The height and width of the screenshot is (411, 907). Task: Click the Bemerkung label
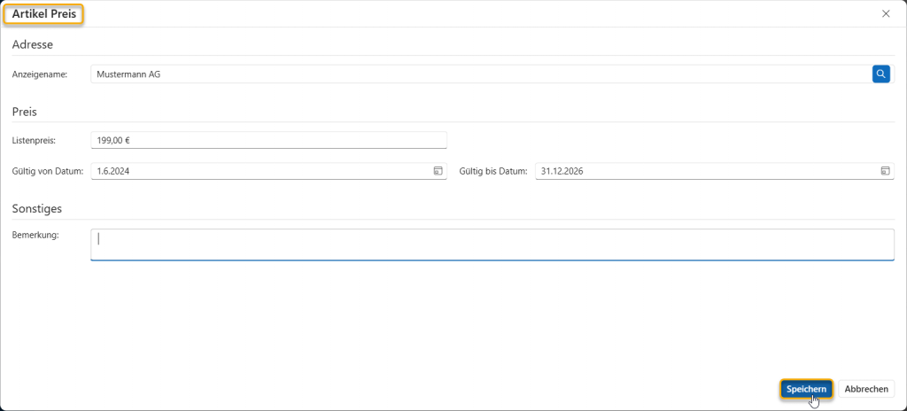pos(35,235)
